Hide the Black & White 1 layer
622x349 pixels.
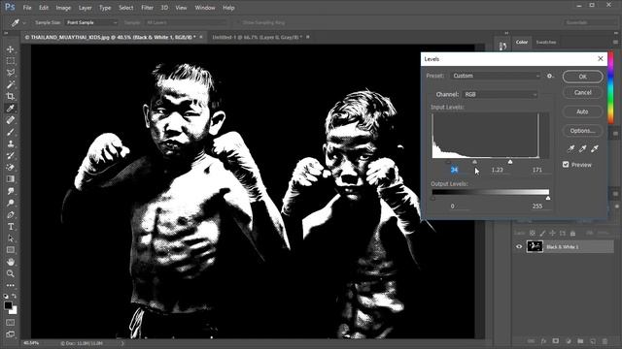pos(519,246)
